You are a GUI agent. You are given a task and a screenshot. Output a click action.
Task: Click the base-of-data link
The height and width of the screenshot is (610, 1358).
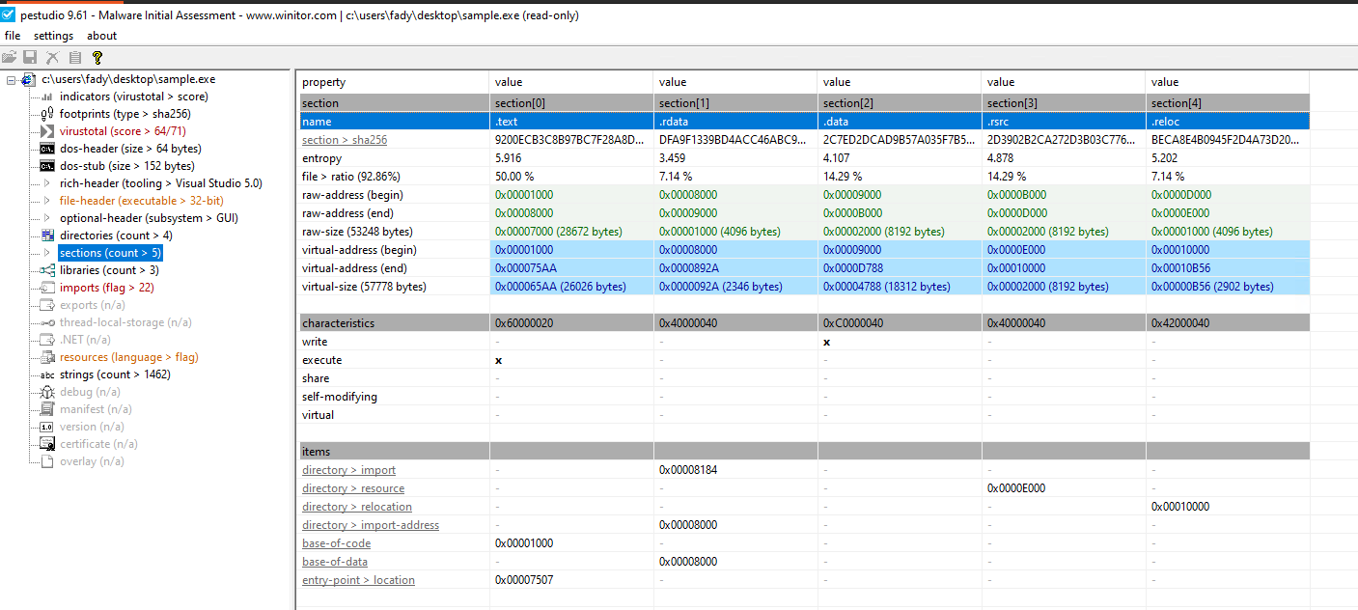[335, 562]
